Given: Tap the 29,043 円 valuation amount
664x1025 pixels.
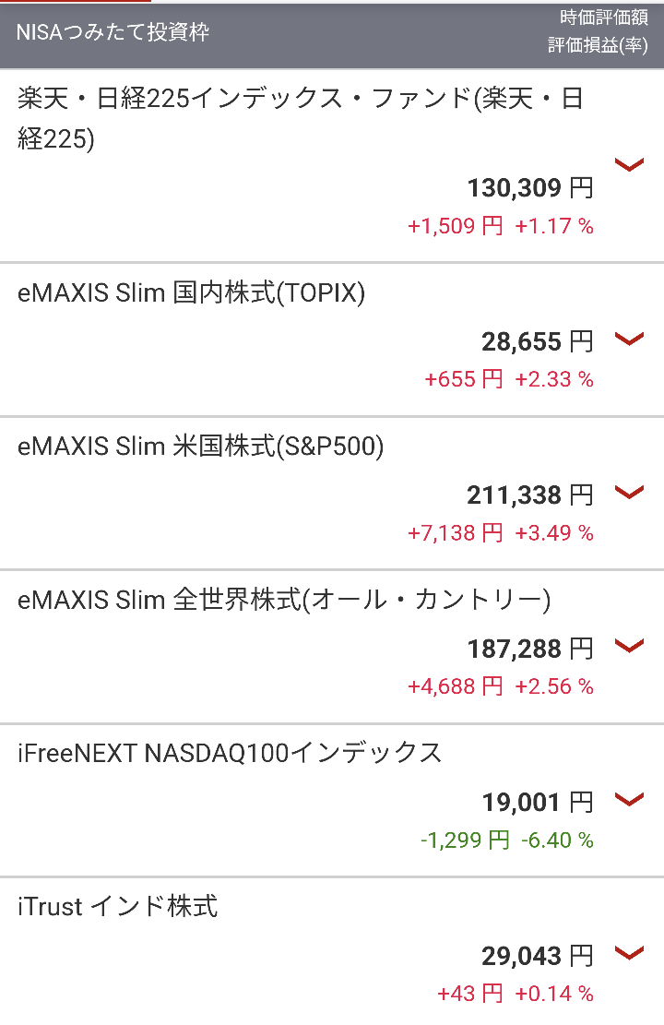Looking at the screenshot, I should click(x=537, y=956).
